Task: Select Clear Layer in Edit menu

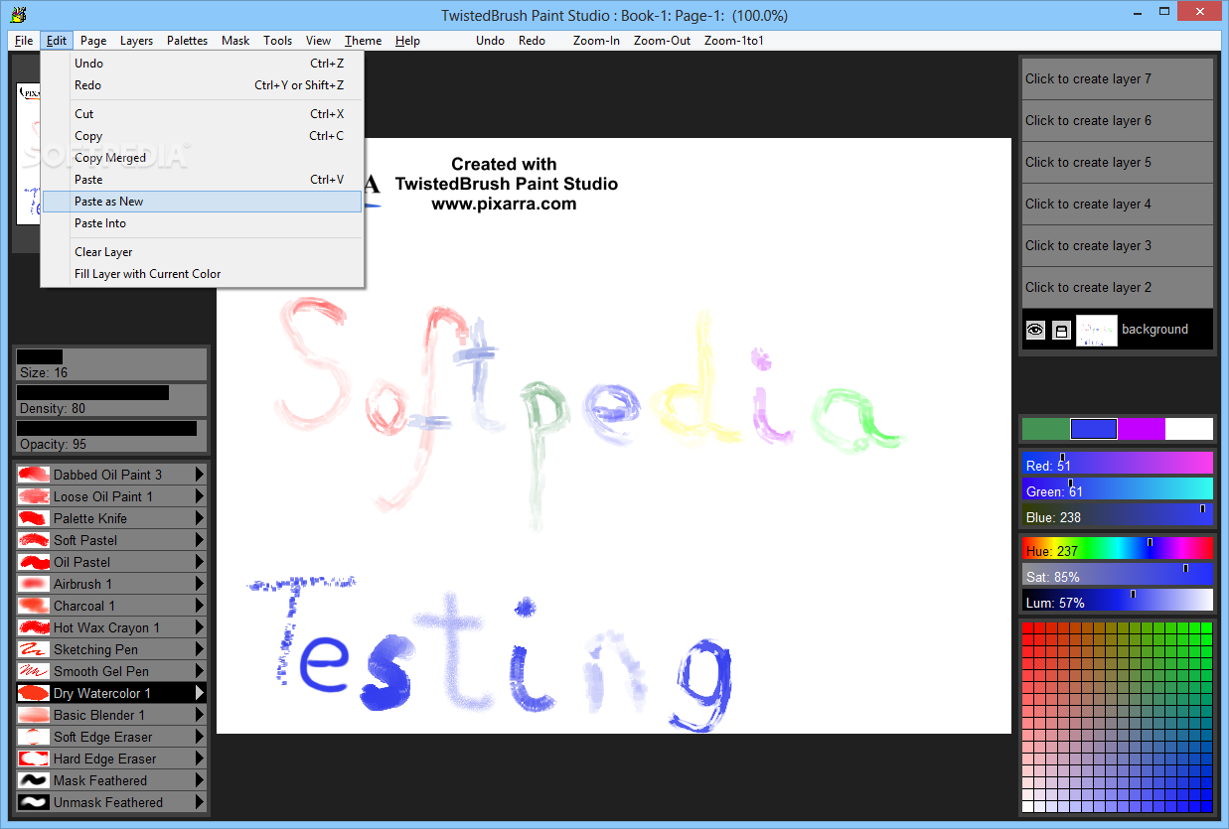Action: [x=202, y=252]
